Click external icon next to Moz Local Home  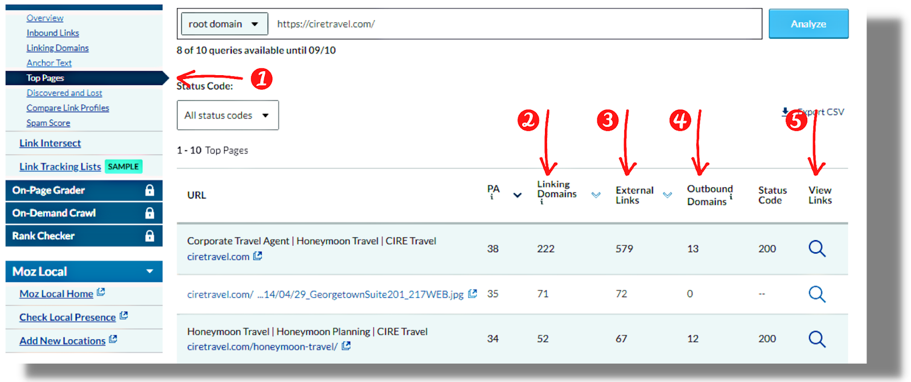click(x=101, y=292)
